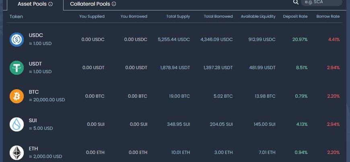This screenshot has height=162, width=350.
Task: Click the USDC token icon
Action: [x=17, y=39]
